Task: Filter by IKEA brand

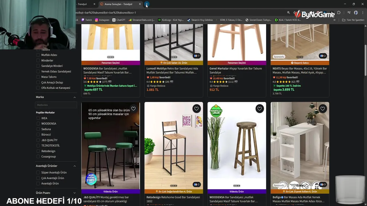Action: coord(38,118)
